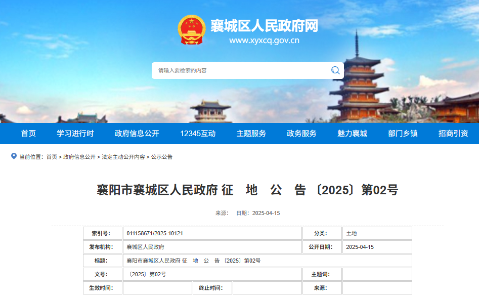Click the 襄城区人民政府 publisher cell
The image size is (479, 298).
[212, 247]
